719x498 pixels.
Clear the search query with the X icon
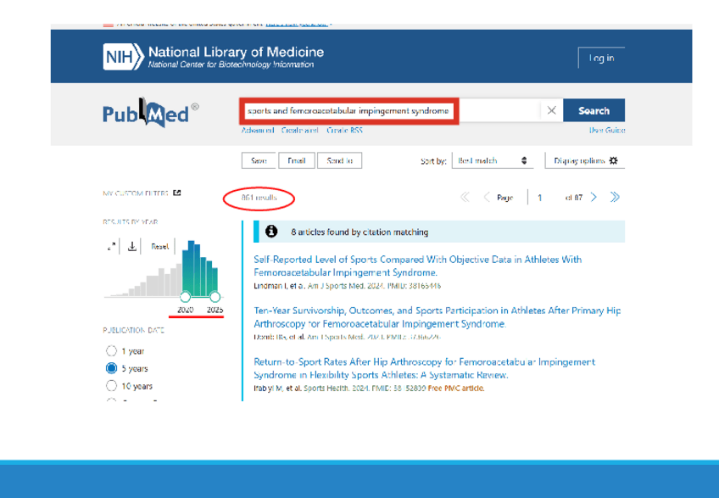[551, 110]
